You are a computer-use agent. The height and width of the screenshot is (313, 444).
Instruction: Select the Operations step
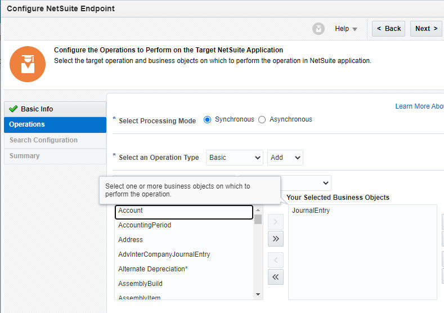tap(55, 124)
